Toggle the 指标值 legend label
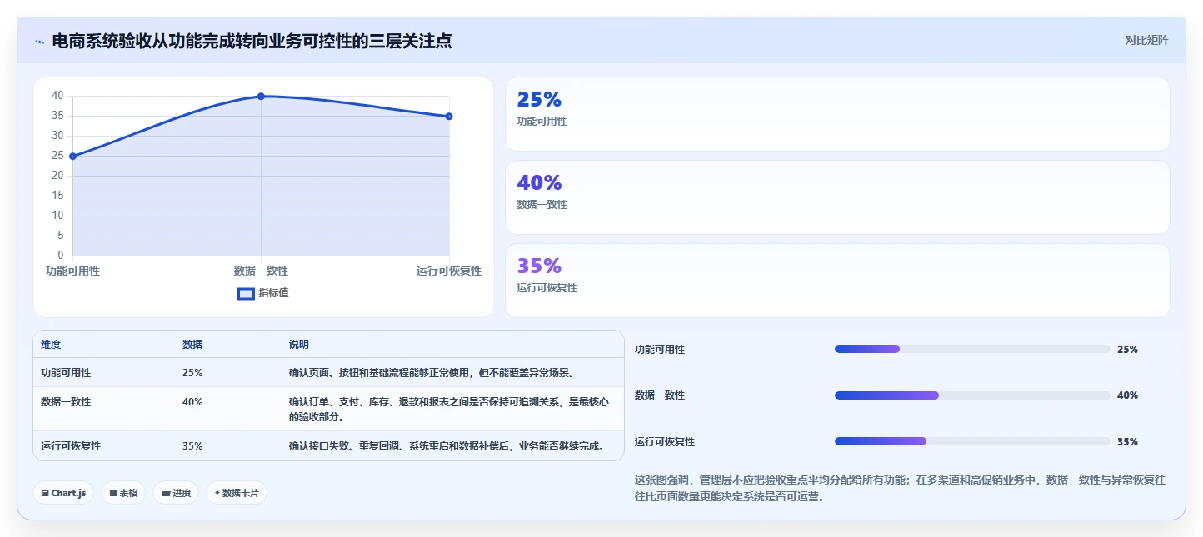The image size is (1203, 537). pyautogui.click(x=273, y=293)
